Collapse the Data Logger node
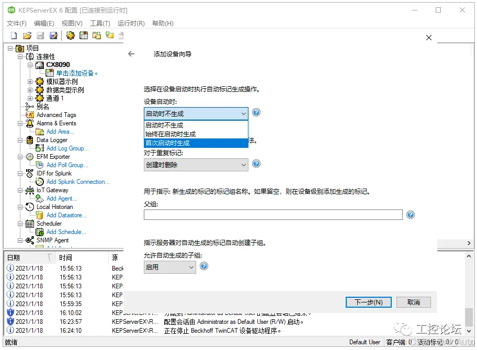Image resolution: width=477 pixels, height=350 pixels. coord(20,140)
